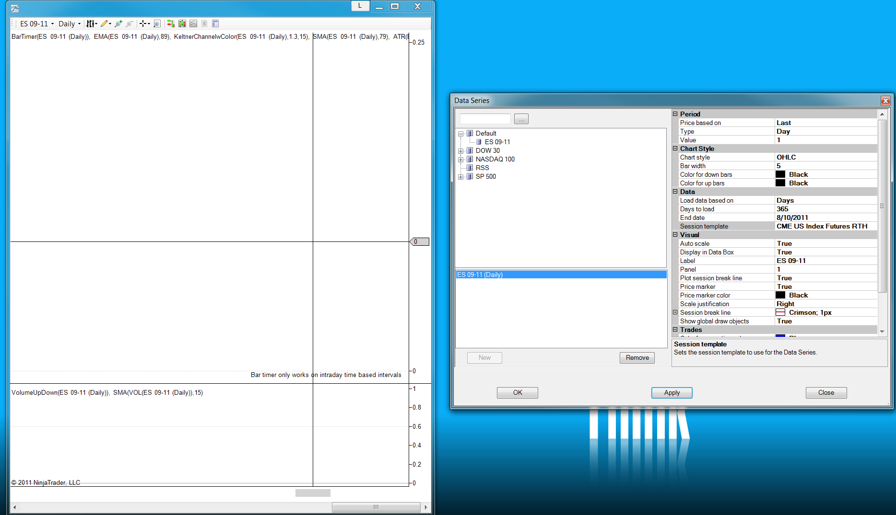This screenshot has width=896, height=515.
Task: Click the NASDAQ 100 list icon
Action: point(470,159)
